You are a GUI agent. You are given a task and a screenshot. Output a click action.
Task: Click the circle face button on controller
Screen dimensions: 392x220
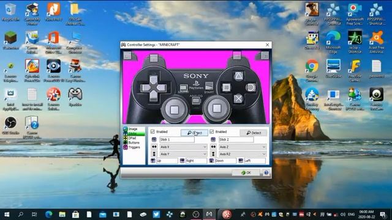click(251, 87)
